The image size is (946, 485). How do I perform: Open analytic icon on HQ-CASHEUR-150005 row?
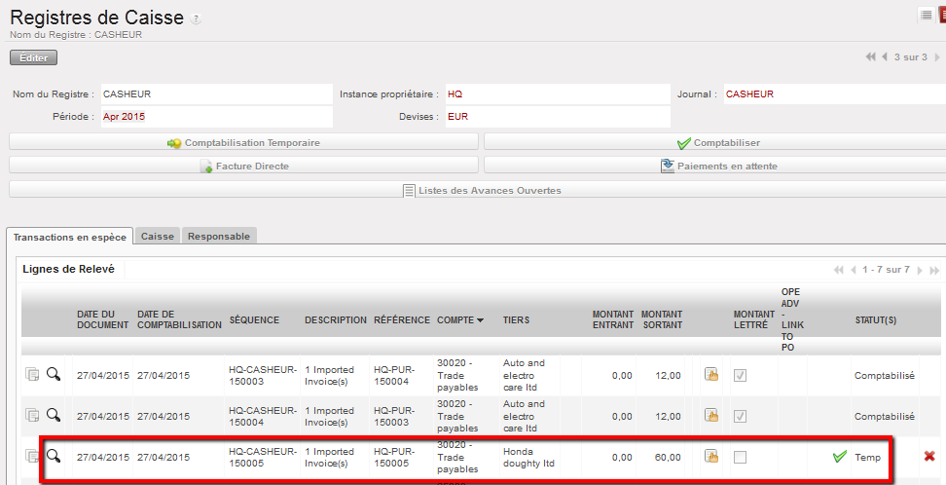[711, 457]
